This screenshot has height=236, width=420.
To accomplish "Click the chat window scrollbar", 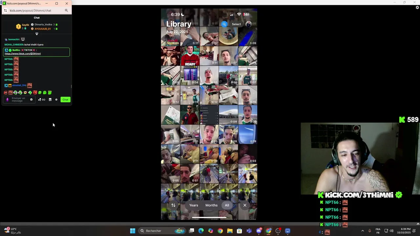I will [x=71, y=87].
